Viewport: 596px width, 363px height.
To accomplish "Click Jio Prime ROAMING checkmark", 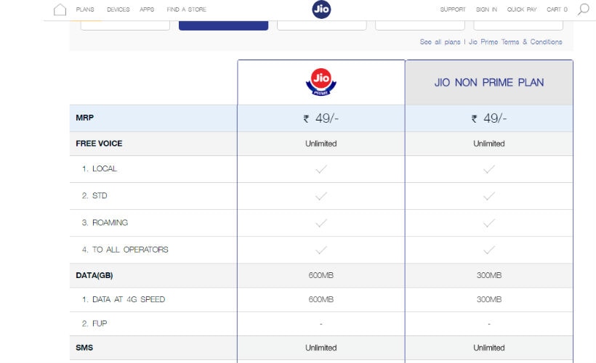I will pyautogui.click(x=321, y=223).
